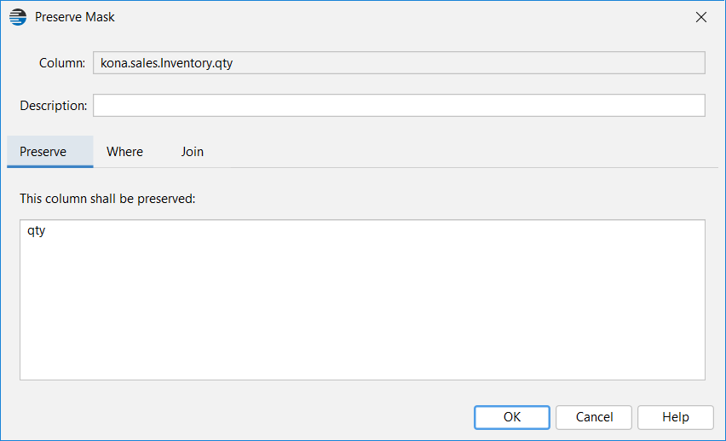Close the Preserve Mask dialog

[701, 17]
